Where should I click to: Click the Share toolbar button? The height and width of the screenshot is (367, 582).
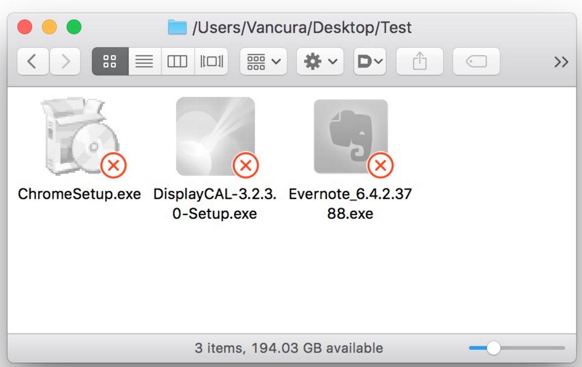click(420, 62)
